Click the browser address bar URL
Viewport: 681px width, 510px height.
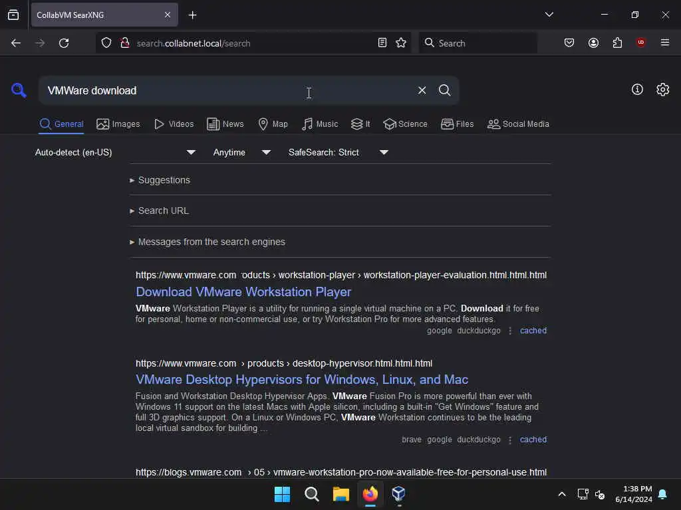point(252,43)
